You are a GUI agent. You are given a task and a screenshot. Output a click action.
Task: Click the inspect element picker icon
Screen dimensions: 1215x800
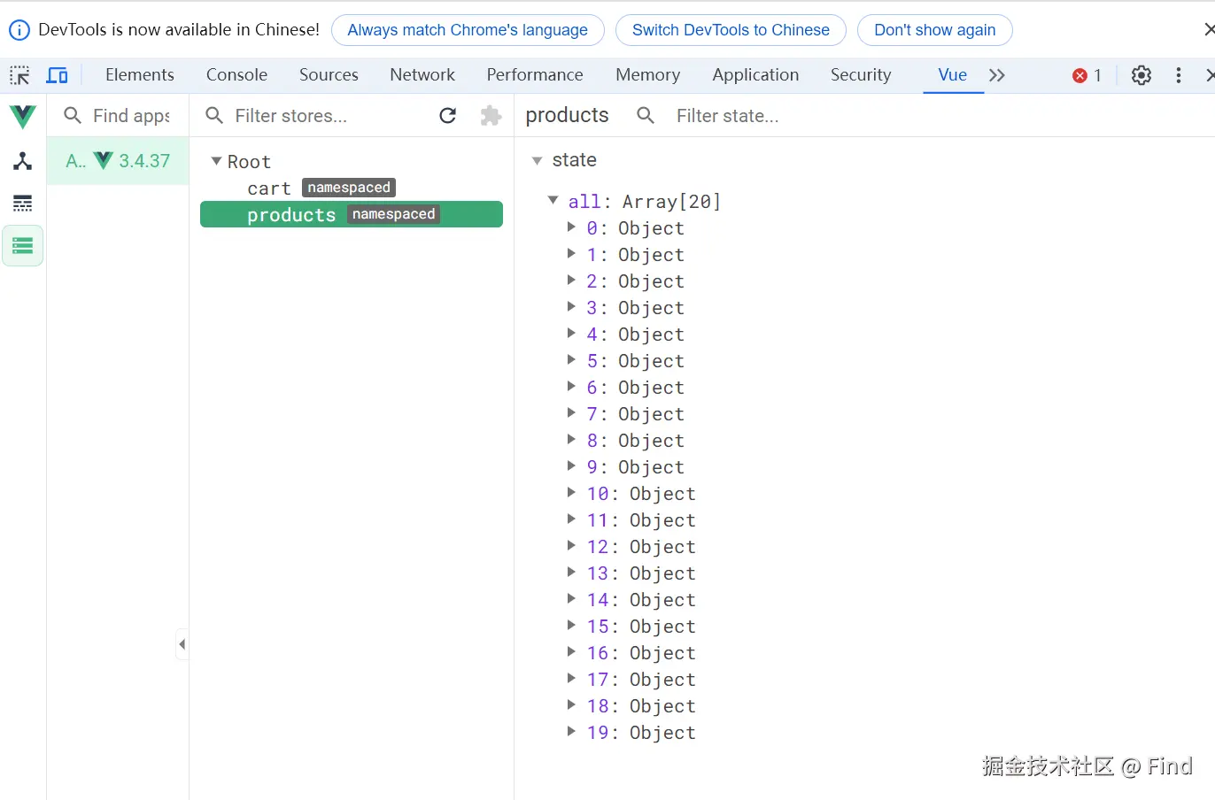19,75
